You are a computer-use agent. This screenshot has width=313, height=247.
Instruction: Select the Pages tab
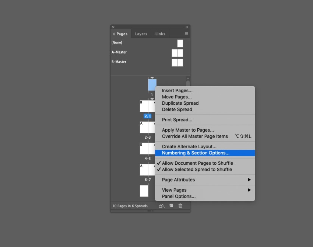122,34
